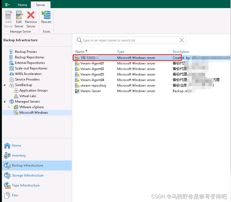Open Application Groups under SureBackup
This screenshot has height=202, width=231.
(x=33, y=90)
